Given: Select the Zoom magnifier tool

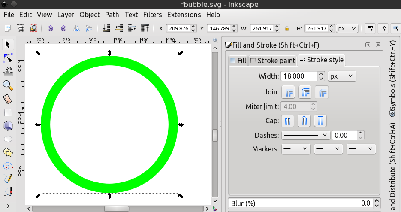Looking at the screenshot, I should pyautogui.click(x=8, y=85).
